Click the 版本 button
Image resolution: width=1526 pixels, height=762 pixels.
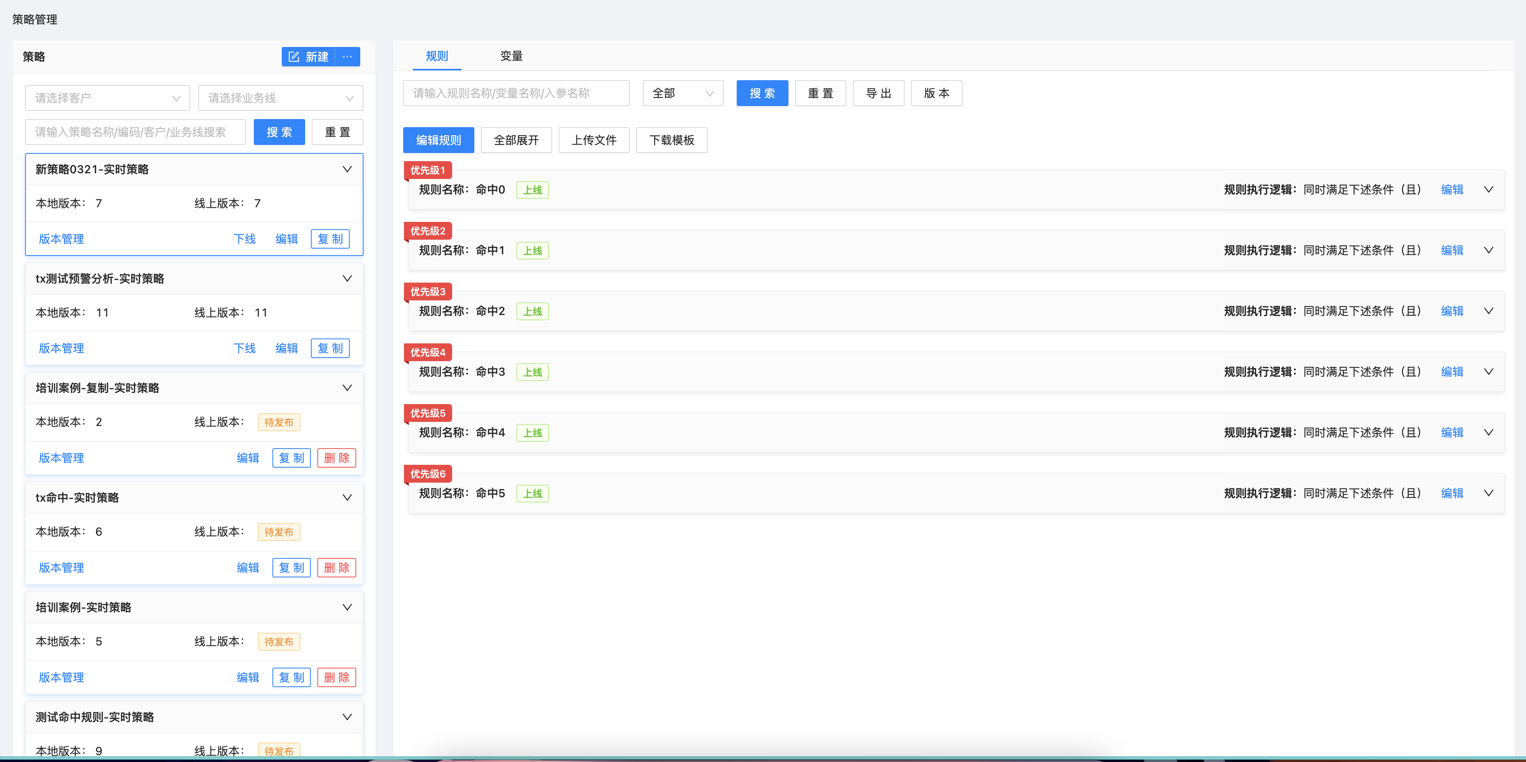(x=936, y=93)
